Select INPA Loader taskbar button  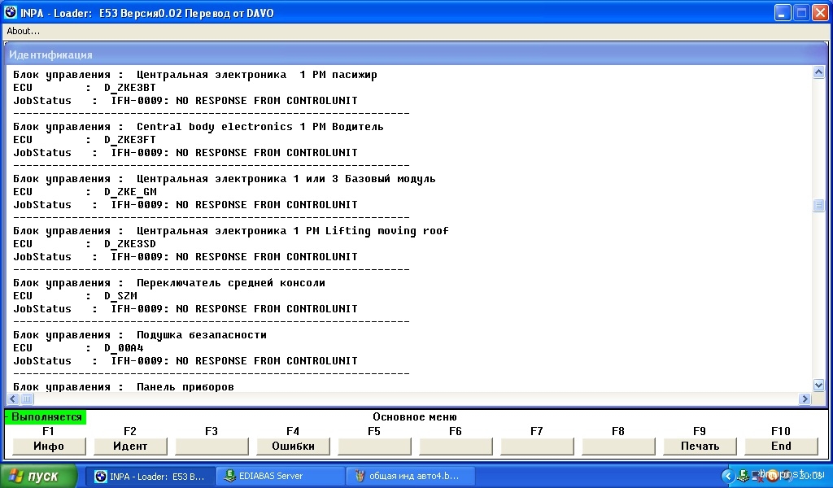[x=150, y=476]
